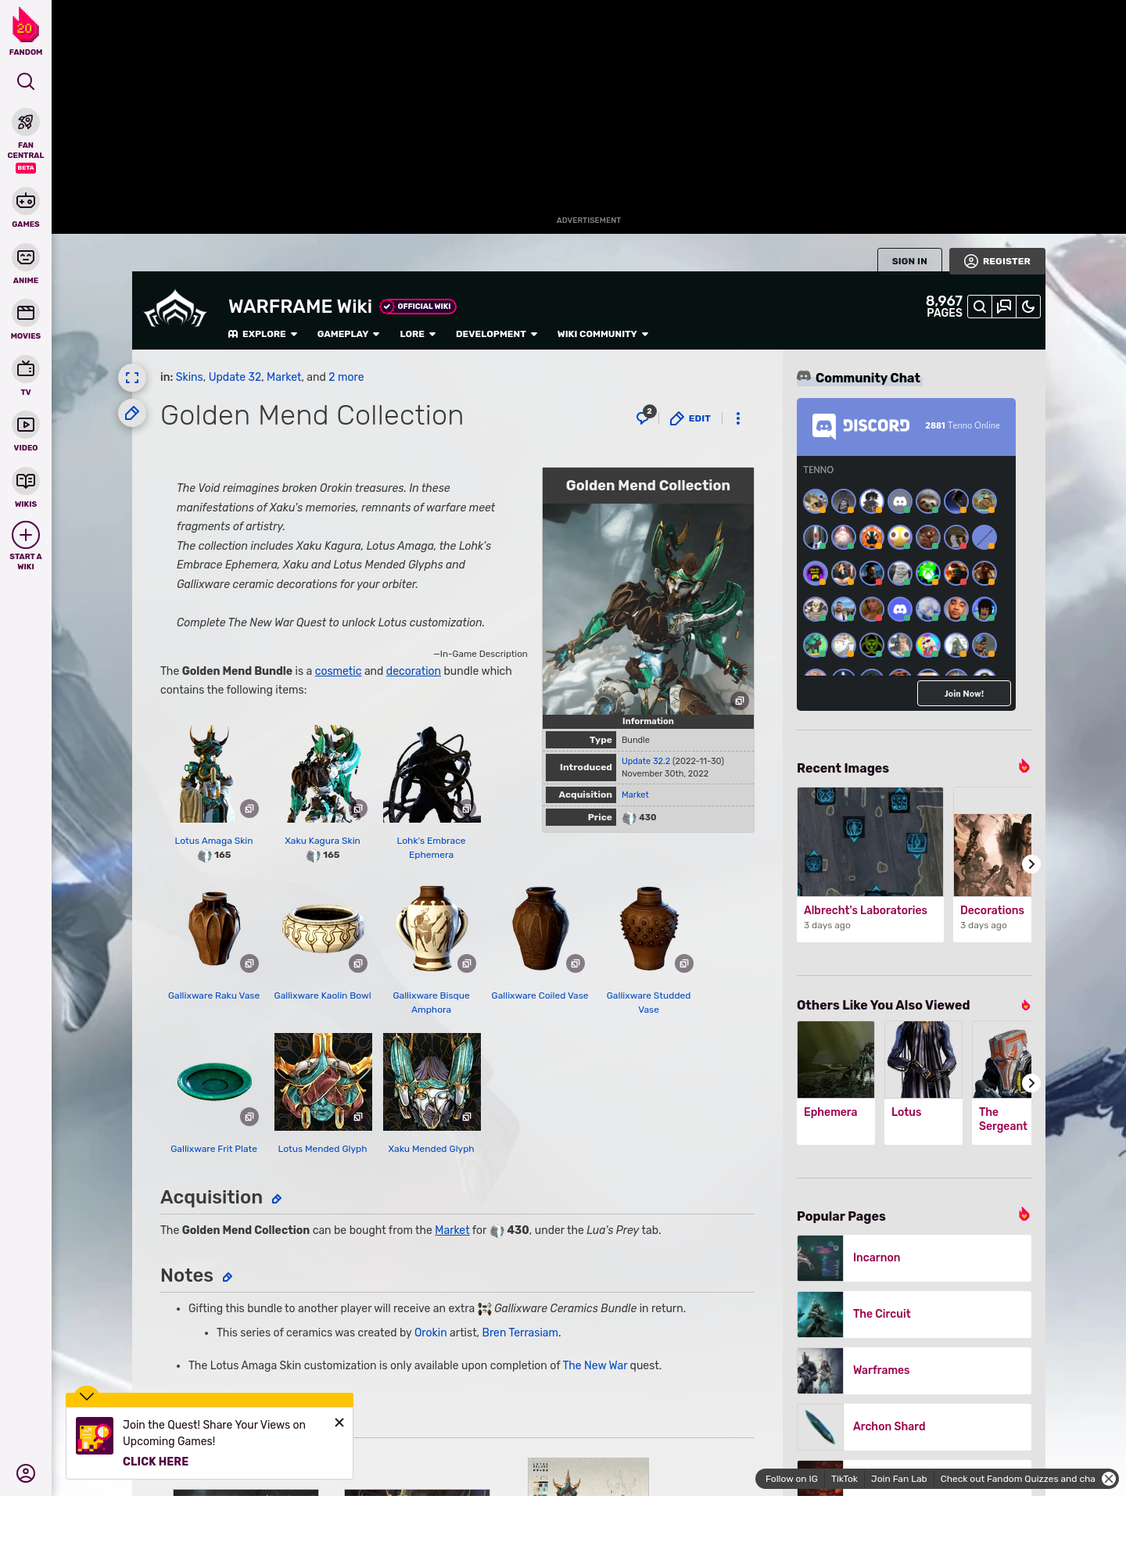Open the Incarnon popular page
Image resolution: width=1126 pixels, height=1564 pixels.
[x=914, y=1257]
